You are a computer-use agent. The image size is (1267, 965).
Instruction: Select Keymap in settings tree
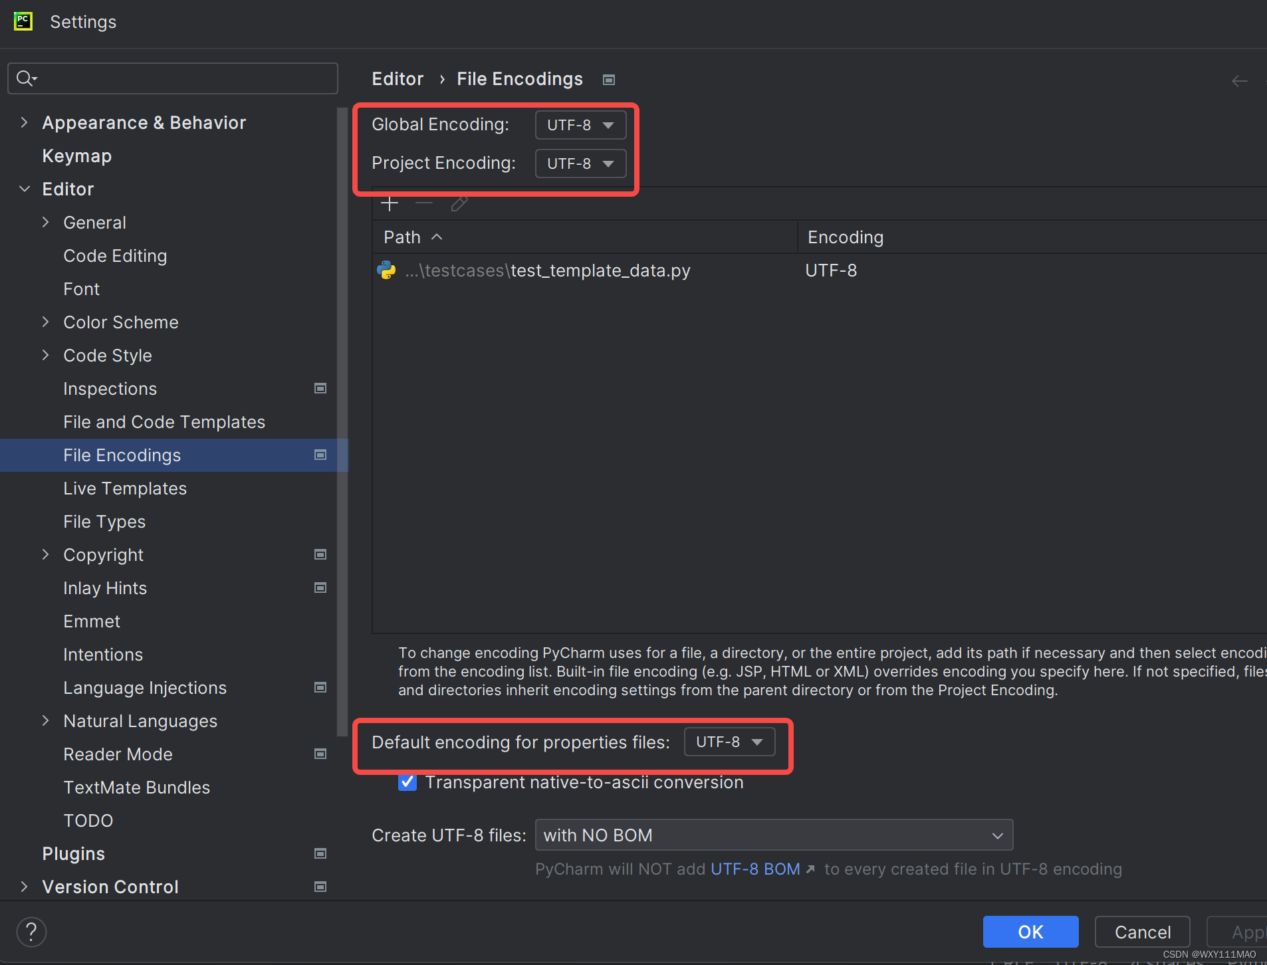(x=77, y=156)
